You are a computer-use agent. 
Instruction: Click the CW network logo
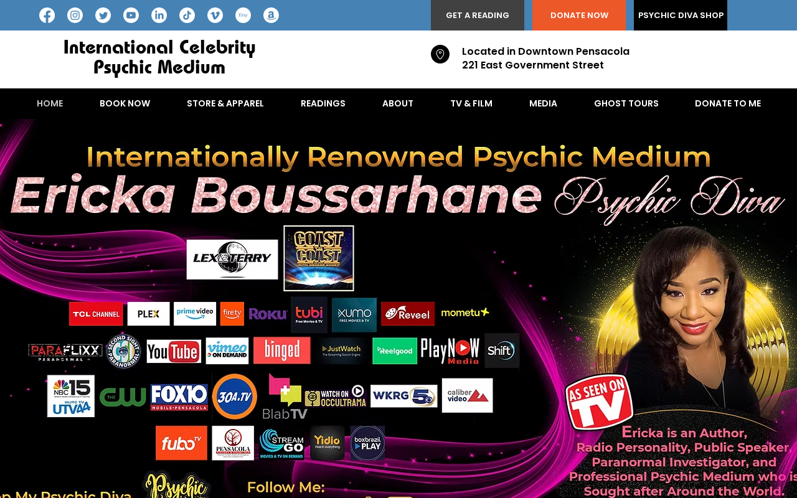123,397
